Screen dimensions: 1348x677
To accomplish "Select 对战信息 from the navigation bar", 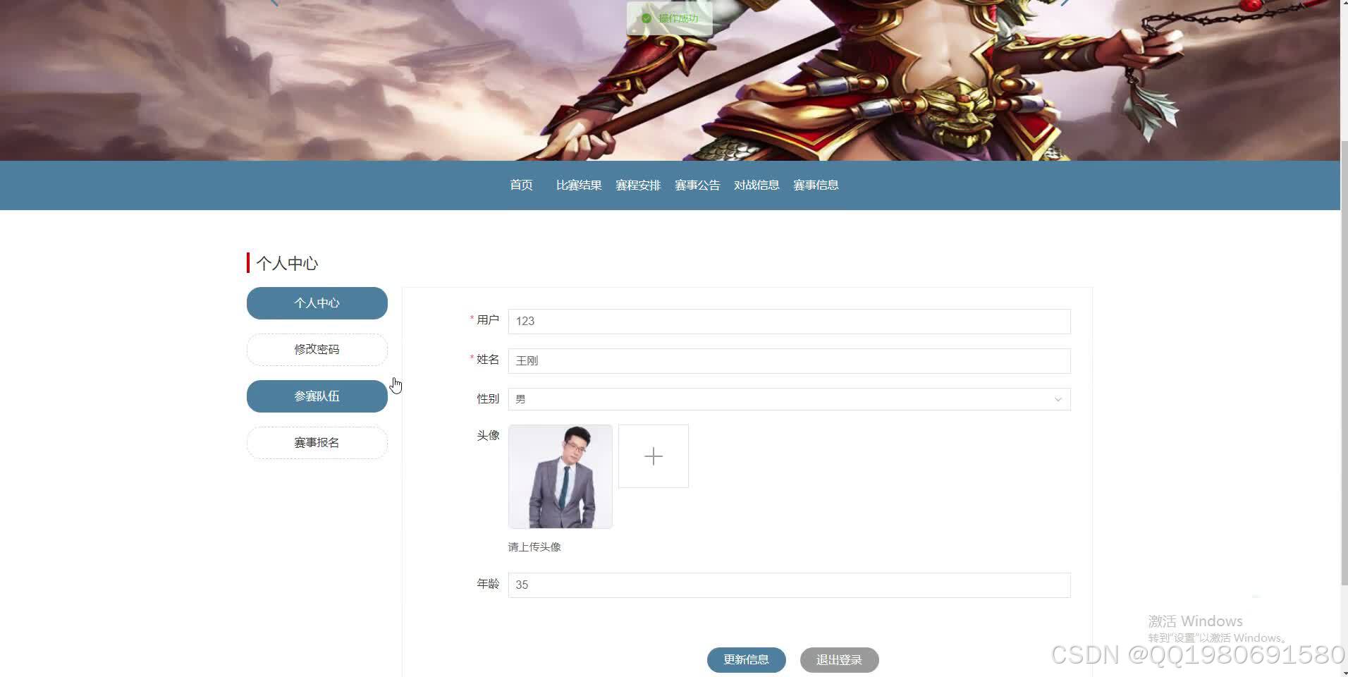I will click(756, 185).
